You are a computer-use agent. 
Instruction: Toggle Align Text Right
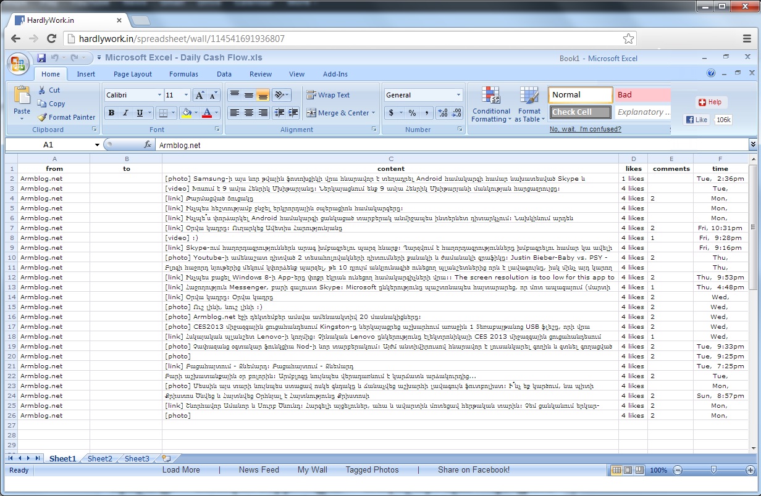pos(263,113)
